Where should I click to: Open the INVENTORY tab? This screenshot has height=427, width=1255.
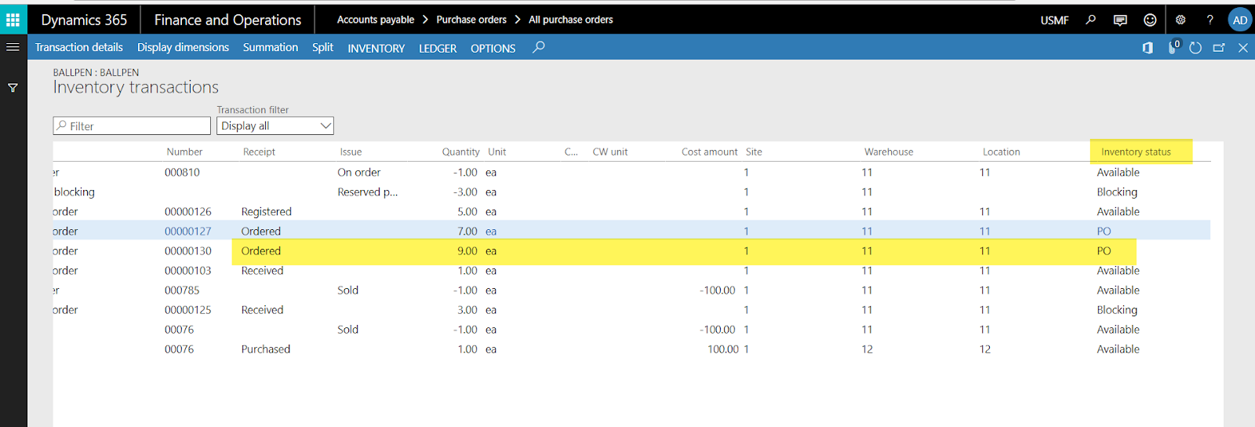click(x=376, y=48)
